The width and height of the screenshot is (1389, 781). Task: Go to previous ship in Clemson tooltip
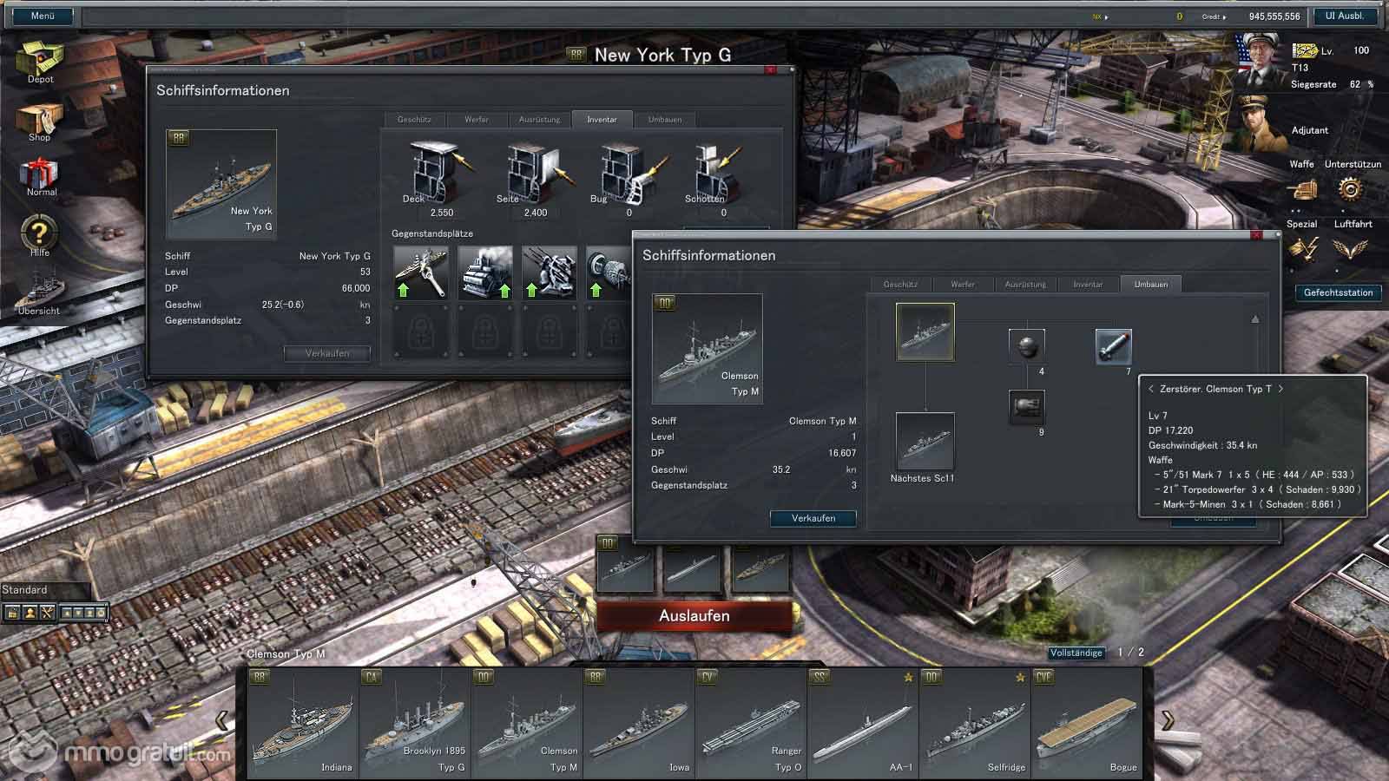pyautogui.click(x=1151, y=389)
